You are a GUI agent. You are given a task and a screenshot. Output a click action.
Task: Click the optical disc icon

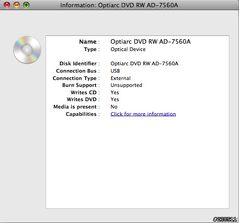tap(27, 50)
